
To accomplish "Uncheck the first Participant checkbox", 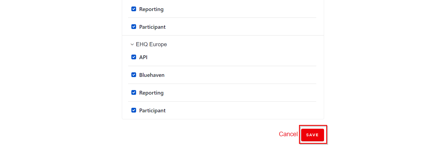I will (134, 27).
